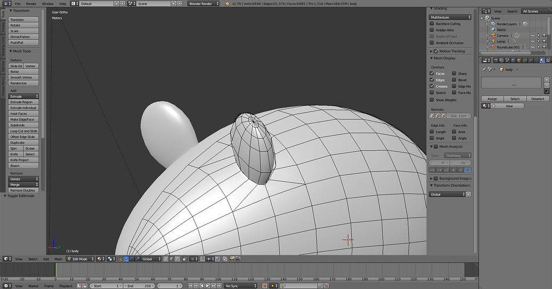Open the Edit Mode dropdown

80,259
